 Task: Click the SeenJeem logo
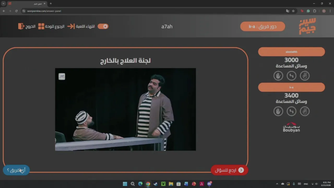[x=307, y=26]
